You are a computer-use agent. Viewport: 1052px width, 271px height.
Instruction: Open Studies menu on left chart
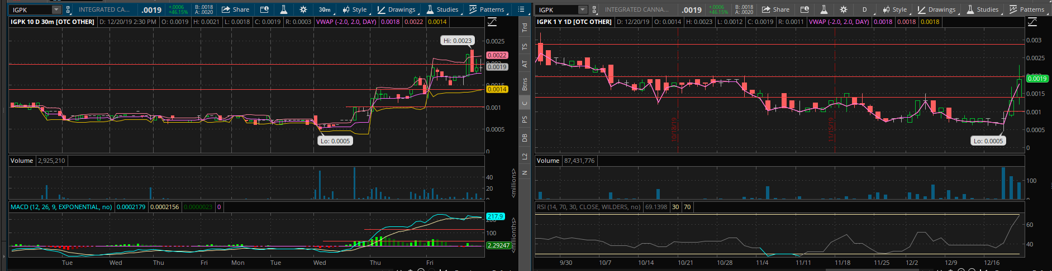pyautogui.click(x=442, y=9)
